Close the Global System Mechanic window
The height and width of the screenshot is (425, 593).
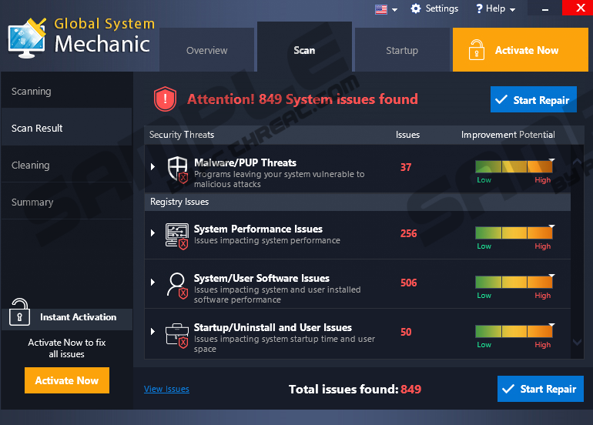[x=581, y=8]
